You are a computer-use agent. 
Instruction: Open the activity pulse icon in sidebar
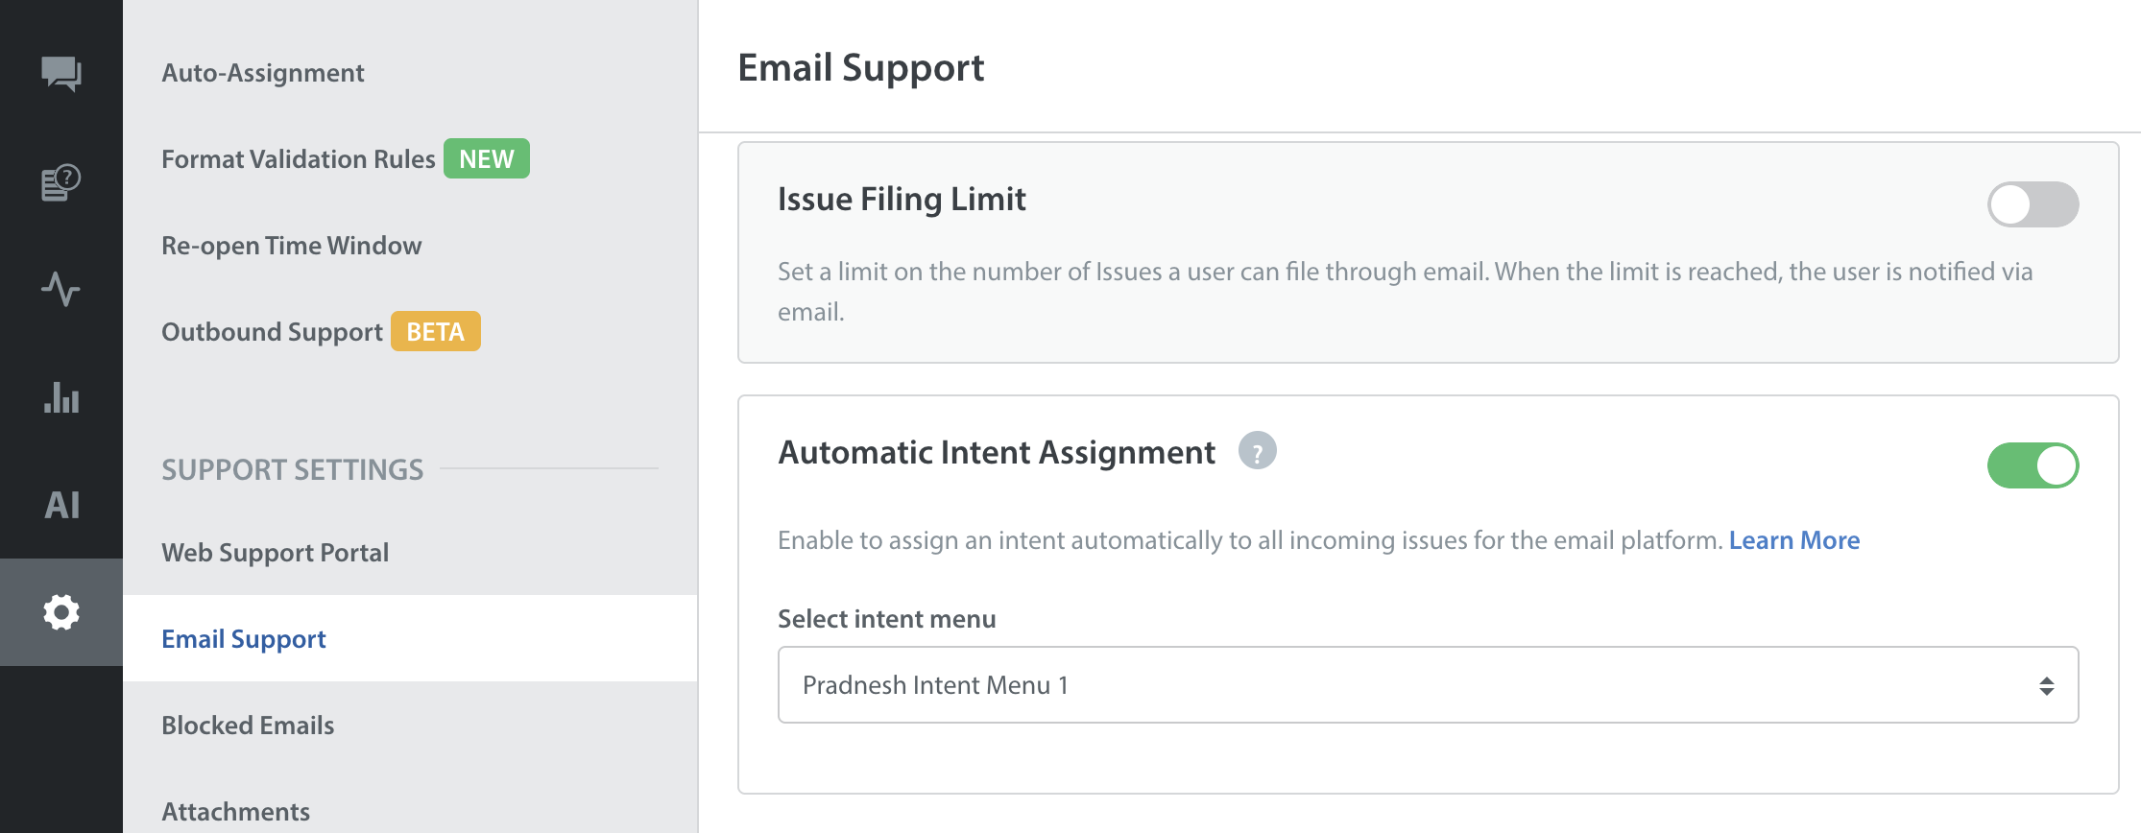pos(61,289)
